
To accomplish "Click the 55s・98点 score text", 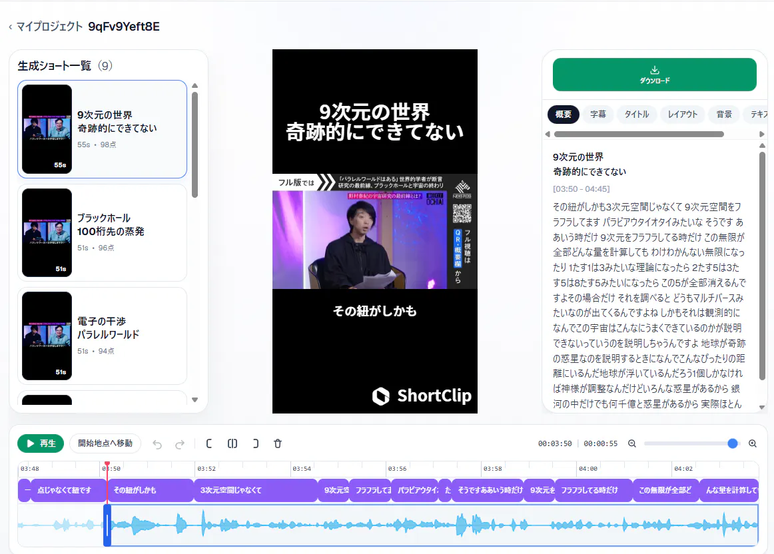I will click(x=97, y=144).
